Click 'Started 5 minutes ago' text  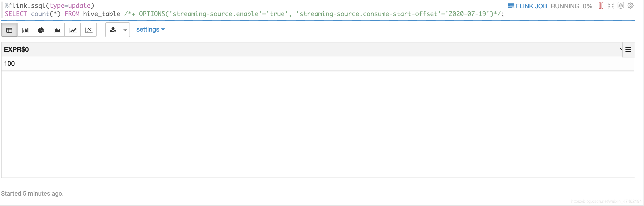click(32, 194)
